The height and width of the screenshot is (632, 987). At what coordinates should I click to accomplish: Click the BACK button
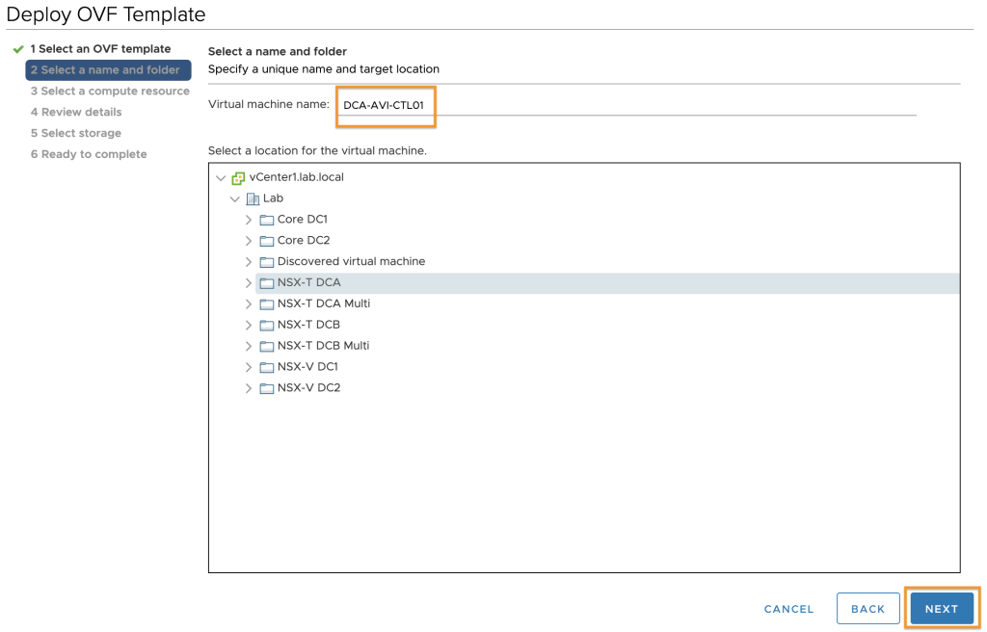(868, 609)
